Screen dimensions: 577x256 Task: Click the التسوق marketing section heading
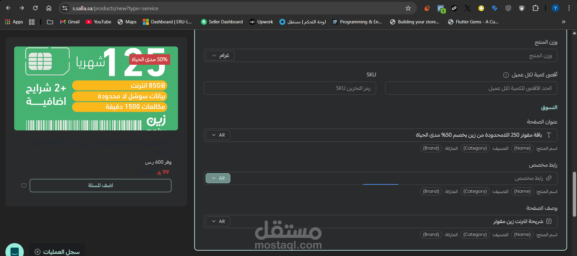click(x=549, y=108)
